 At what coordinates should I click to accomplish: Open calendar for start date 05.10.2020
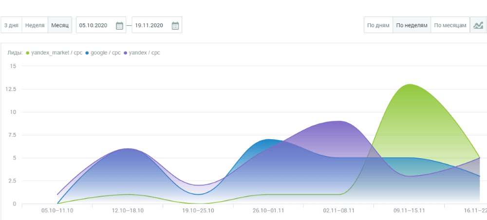pos(119,25)
